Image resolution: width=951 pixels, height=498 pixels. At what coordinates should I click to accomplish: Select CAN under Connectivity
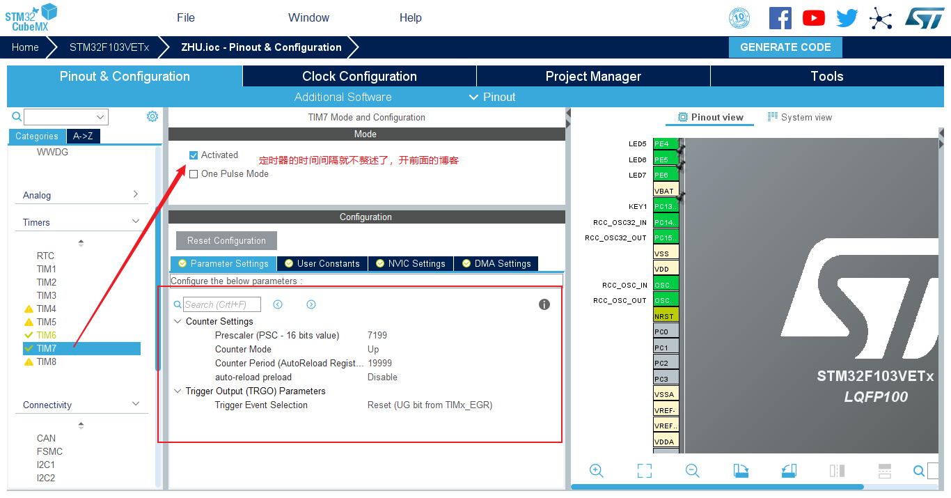46,438
